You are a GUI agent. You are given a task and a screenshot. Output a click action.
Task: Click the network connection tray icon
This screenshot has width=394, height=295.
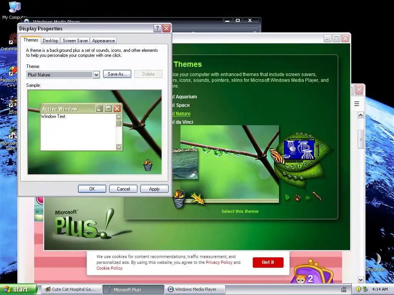(x=366, y=289)
